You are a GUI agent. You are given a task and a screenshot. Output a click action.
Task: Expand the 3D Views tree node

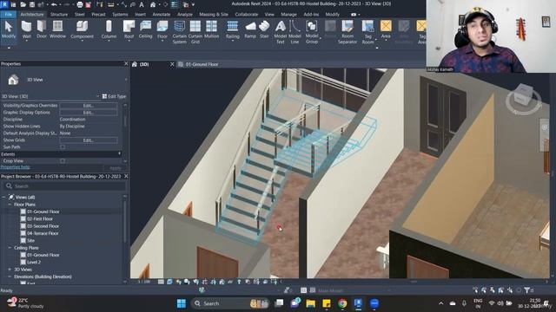[10, 270]
